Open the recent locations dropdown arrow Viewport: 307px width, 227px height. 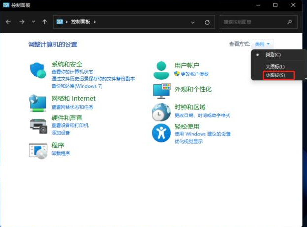tap(34, 22)
